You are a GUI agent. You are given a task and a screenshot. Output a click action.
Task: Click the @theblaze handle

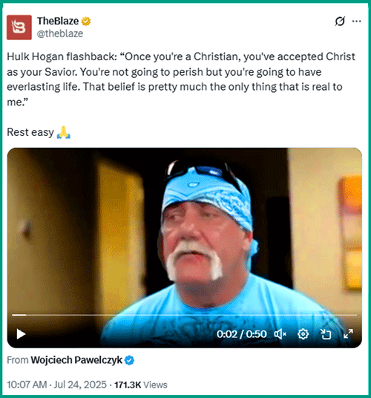click(x=60, y=33)
